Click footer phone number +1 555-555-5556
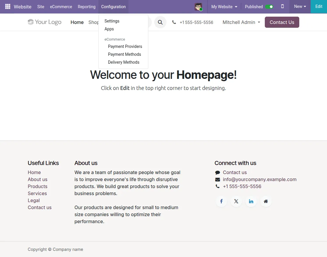The width and height of the screenshot is (327, 257). (242, 187)
